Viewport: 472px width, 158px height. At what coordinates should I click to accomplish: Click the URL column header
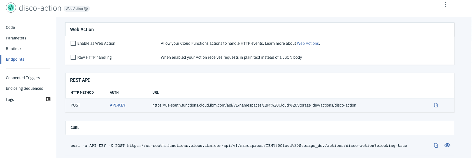coord(155,93)
